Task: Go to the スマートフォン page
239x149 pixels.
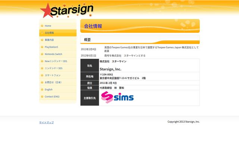Action: pyautogui.click(x=58, y=75)
